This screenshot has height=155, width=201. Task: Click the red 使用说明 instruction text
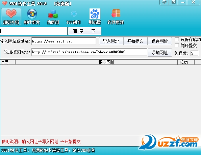tap(41, 142)
